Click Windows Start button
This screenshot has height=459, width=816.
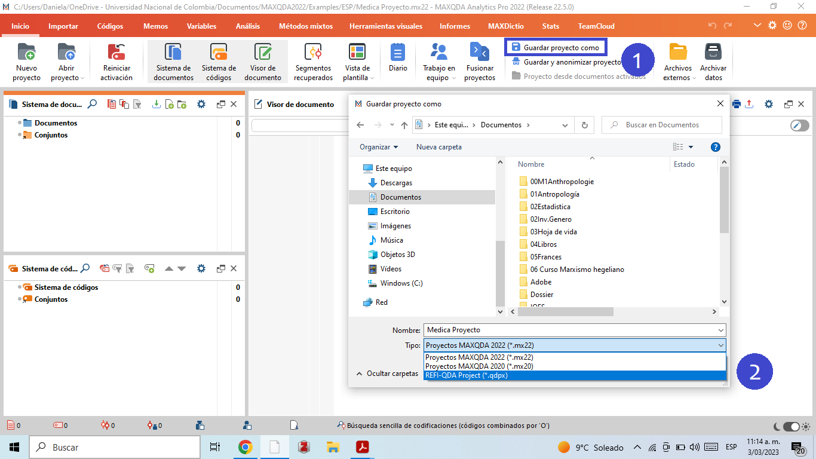[14, 447]
